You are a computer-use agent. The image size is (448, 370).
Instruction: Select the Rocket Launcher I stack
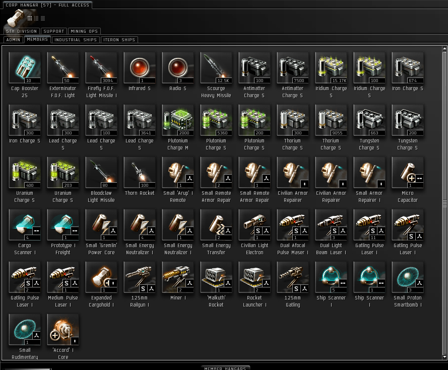click(254, 277)
